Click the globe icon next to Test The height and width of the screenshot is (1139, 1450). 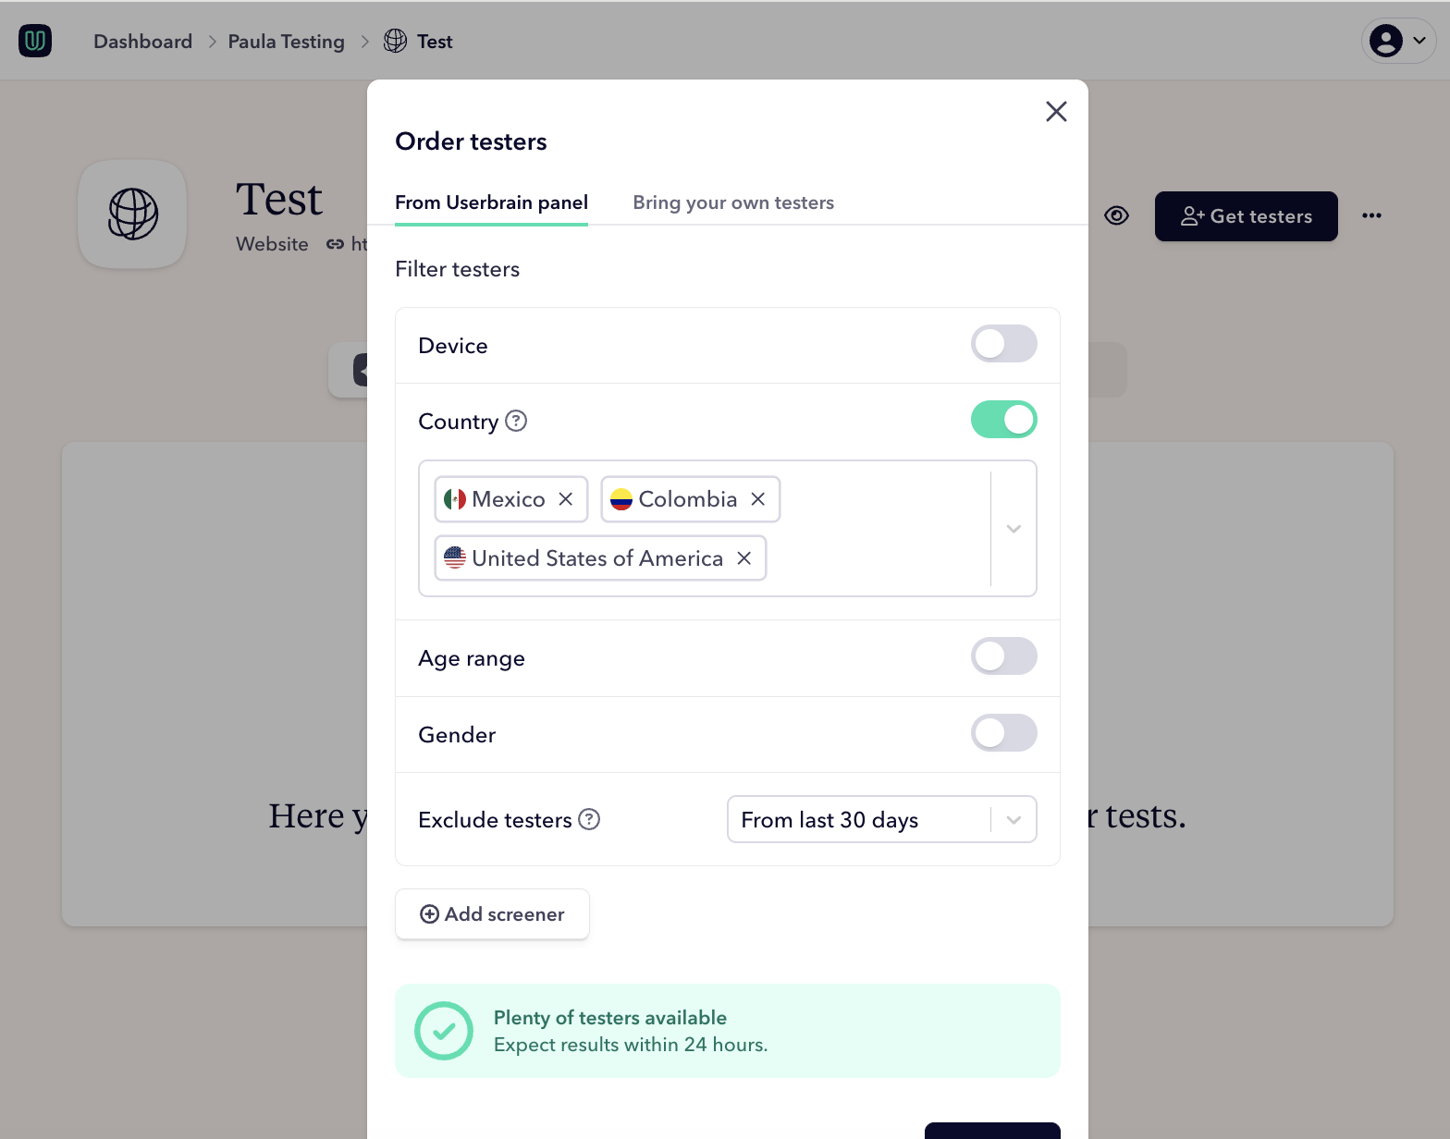point(395,41)
